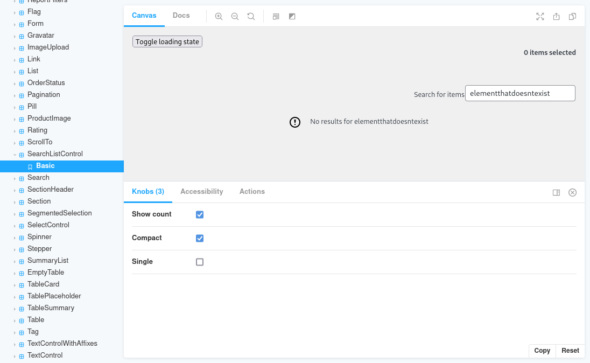The width and height of the screenshot is (590, 363).
Task: Click the zoom out icon in the toolbar
Action: click(235, 16)
